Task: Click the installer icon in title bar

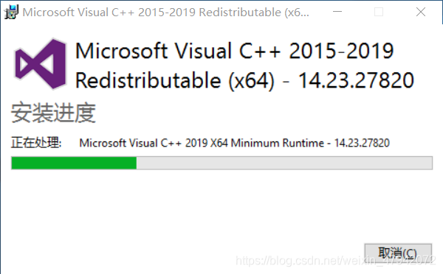Action: tap(11, 12)
